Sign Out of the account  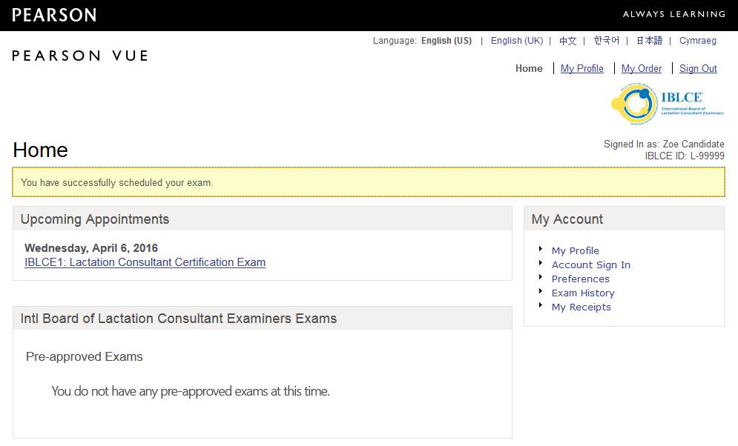(698, 69)
